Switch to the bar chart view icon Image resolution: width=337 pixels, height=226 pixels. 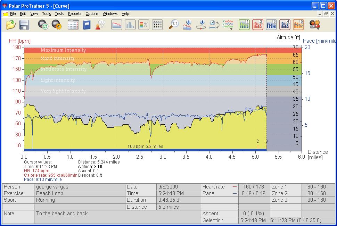coord(130,25)
